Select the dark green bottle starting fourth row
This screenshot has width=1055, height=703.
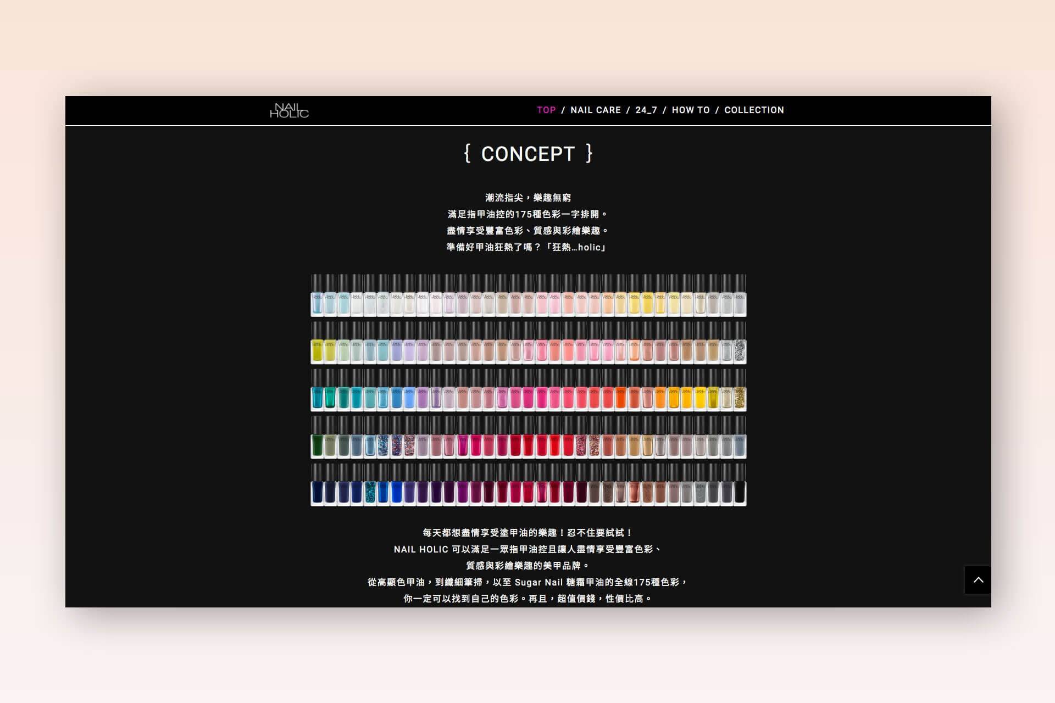pyautogui.click(x=317, y=444)
